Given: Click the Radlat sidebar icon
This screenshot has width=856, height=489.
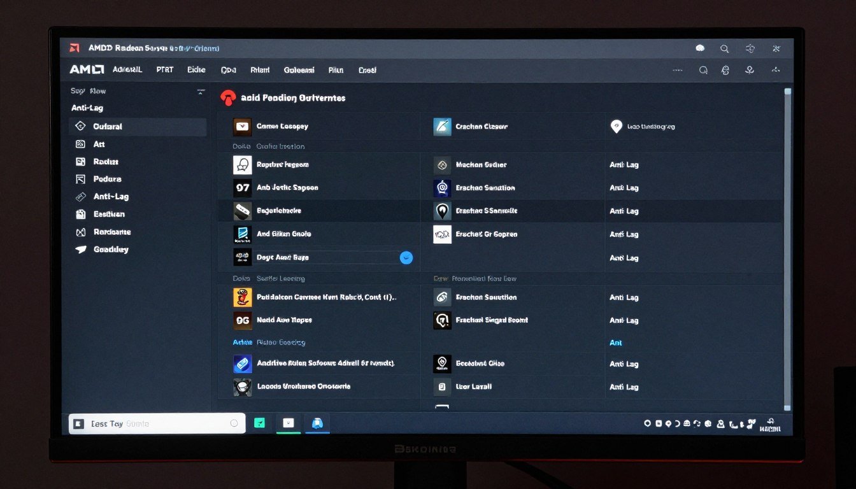Looking at the screenshot, I should tap(80, 162).
